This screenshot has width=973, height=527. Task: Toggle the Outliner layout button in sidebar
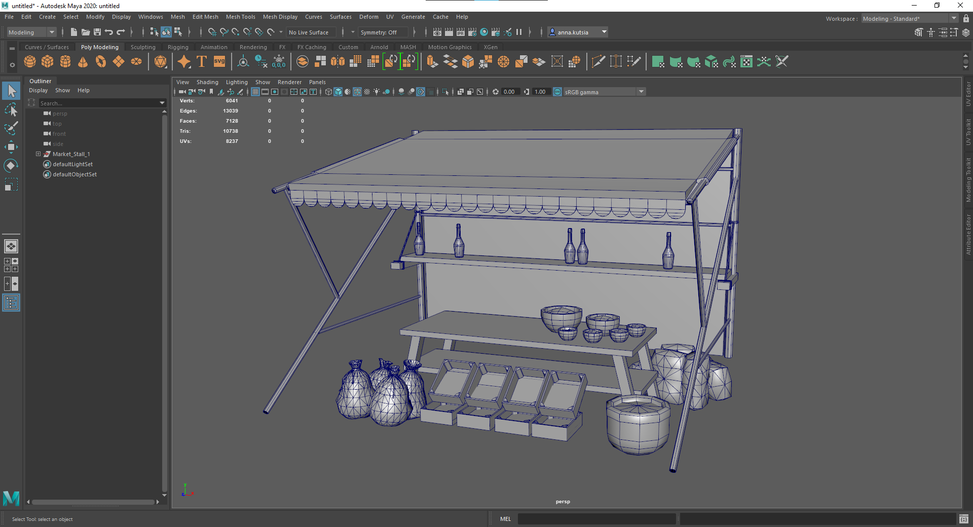pos(11,303)
